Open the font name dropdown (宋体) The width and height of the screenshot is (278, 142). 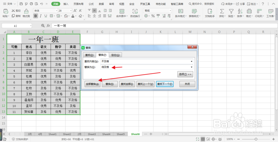pos(57,11)
